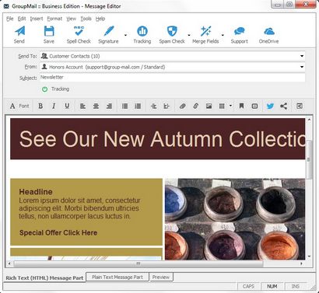Save the message with floppy icon

tap(49, 31)
